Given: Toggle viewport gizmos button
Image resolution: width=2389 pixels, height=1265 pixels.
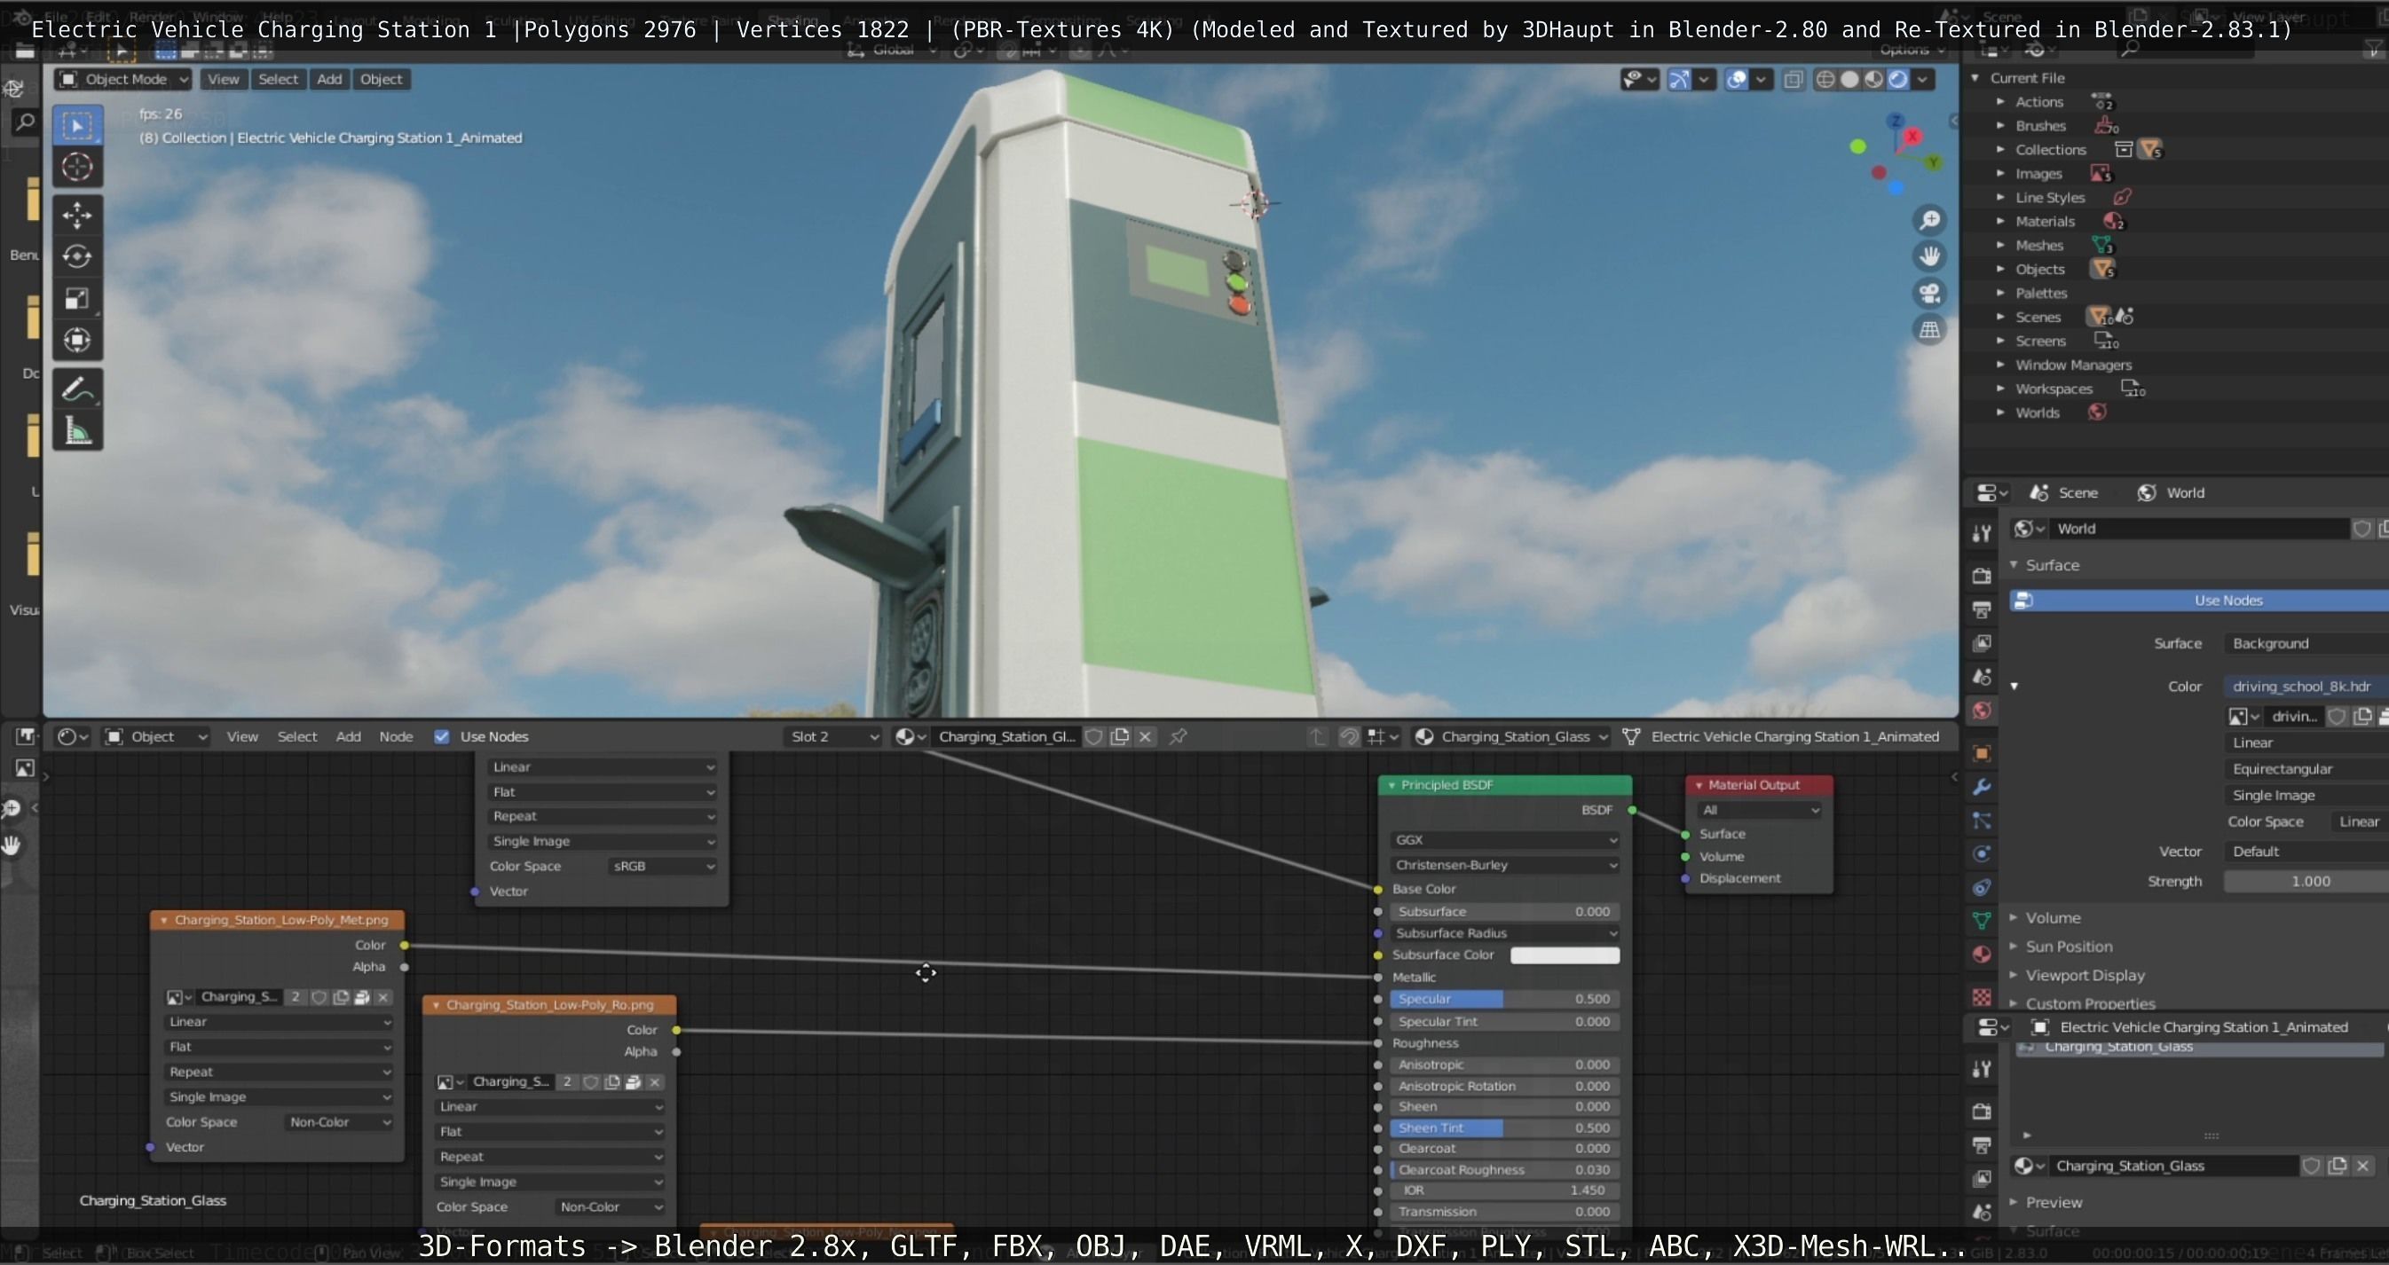Looking at the screenshot, I should (x=1680, y=80).
